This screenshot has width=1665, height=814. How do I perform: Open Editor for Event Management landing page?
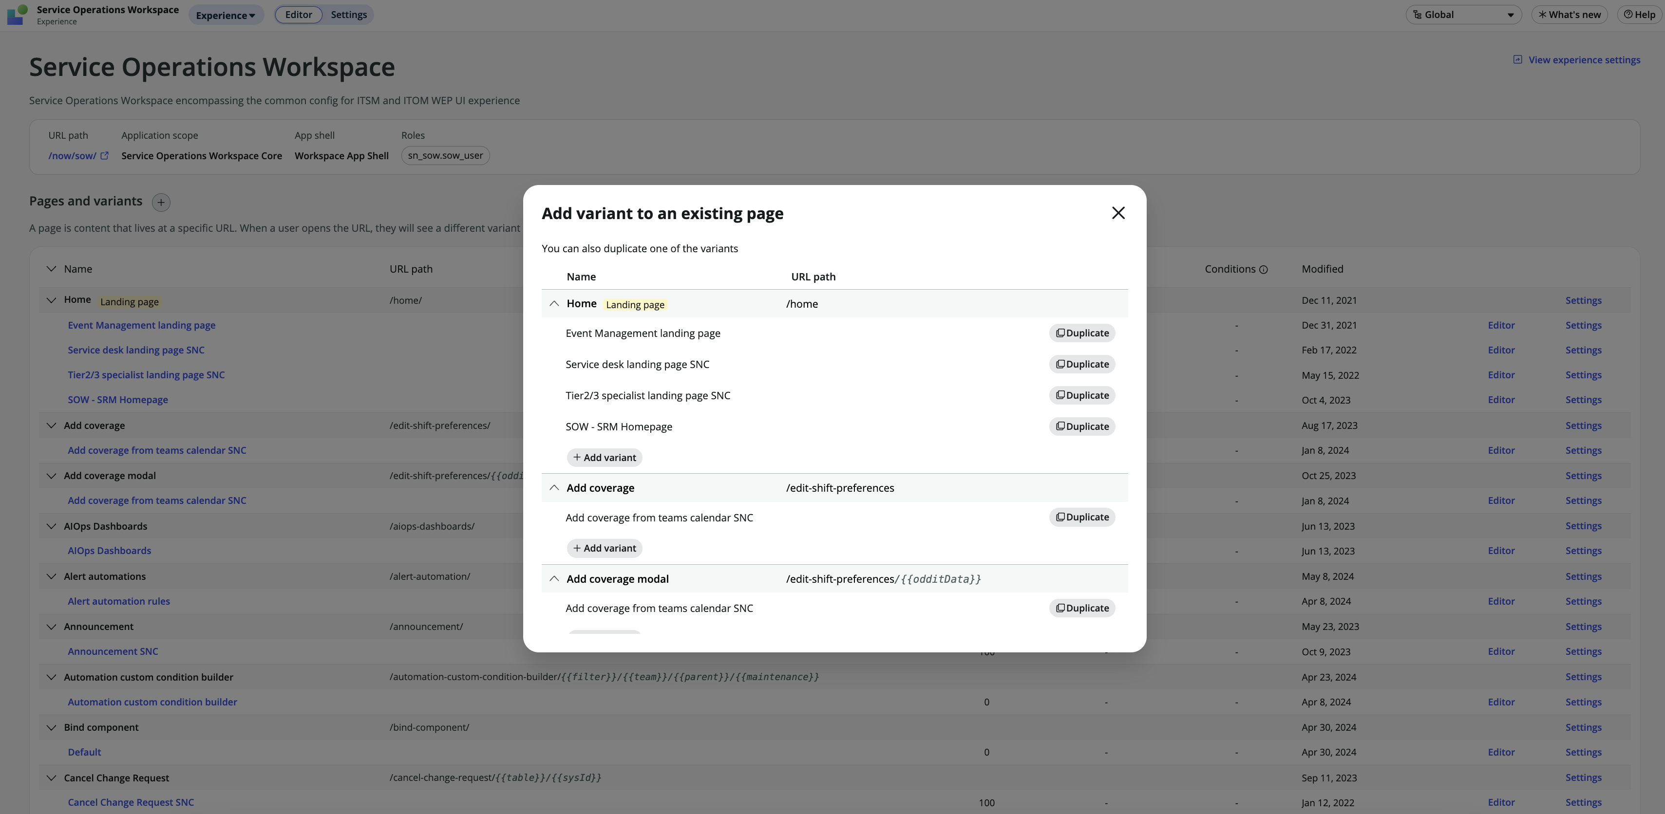pos(1501,325)
